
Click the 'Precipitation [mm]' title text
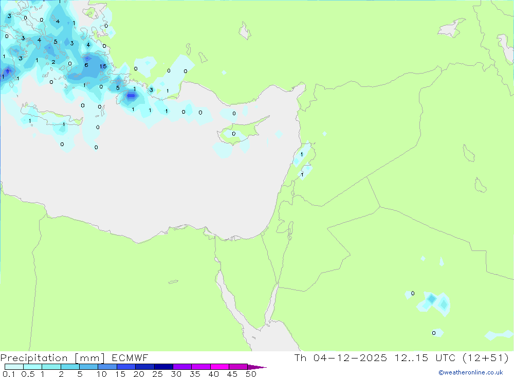tap(52, 358)
